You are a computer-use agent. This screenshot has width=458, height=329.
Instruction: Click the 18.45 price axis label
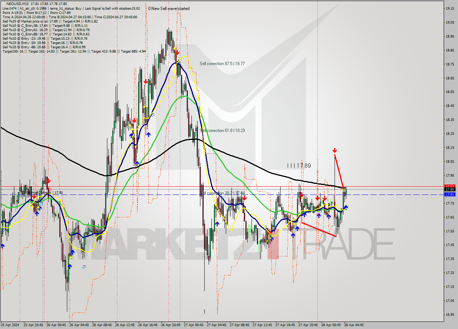(450, 105)
